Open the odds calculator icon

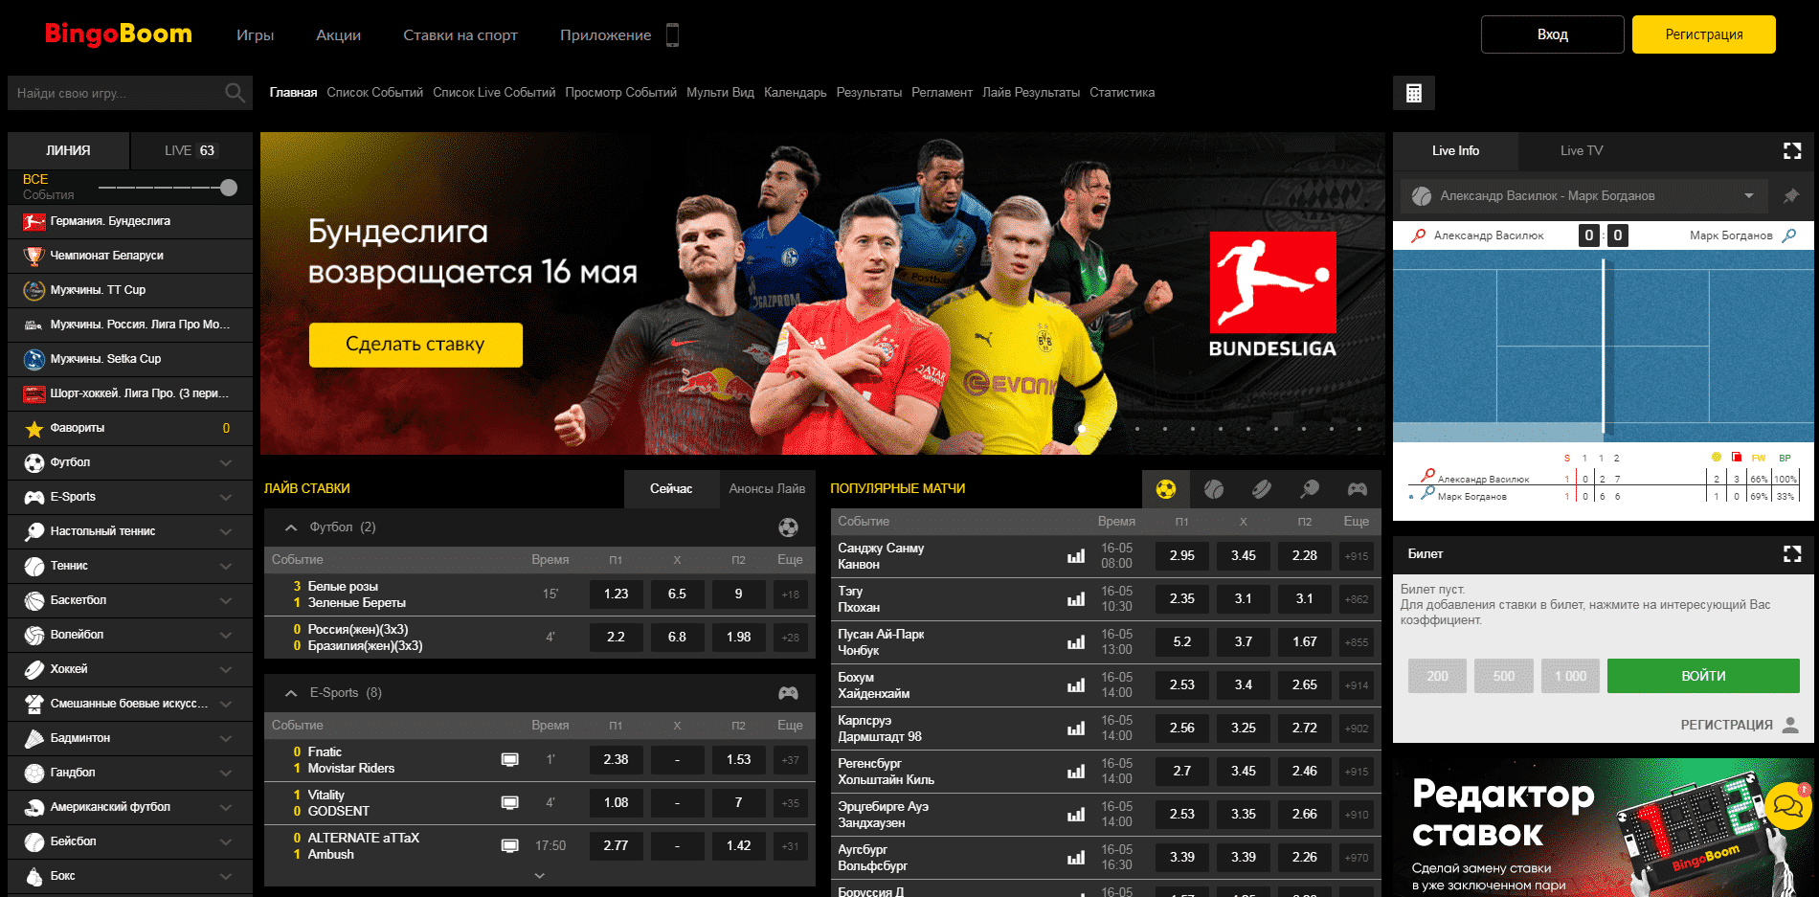[x=1413, y=93]
